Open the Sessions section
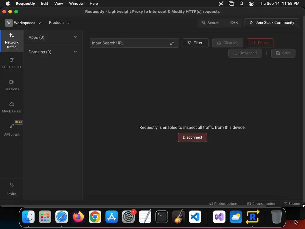Viewport: 305px width, 229px height. [x=12, y=85]
